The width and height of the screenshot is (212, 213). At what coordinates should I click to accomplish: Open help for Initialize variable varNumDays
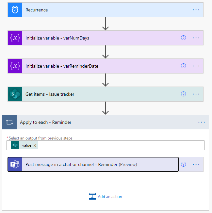[x=183, y=38]
